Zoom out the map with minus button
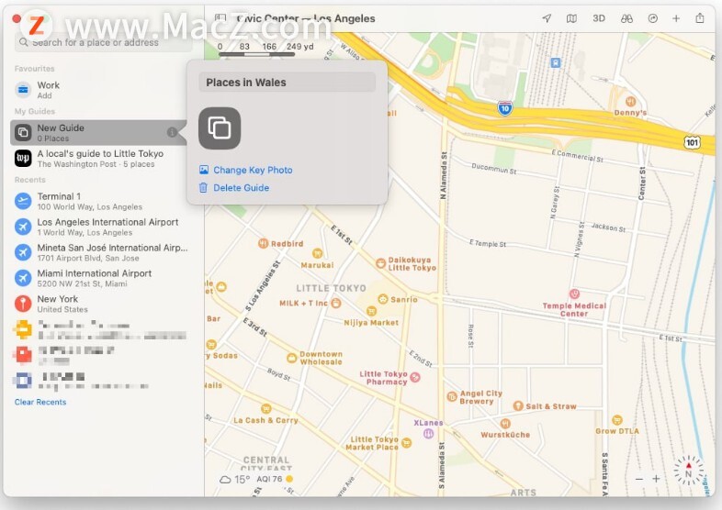 point(639,479)
